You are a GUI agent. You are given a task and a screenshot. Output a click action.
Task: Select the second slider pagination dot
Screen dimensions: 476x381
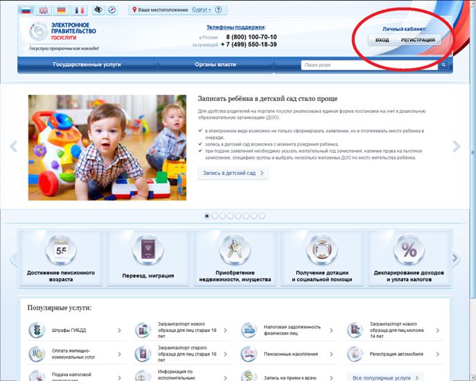click(x=214, y=216)
